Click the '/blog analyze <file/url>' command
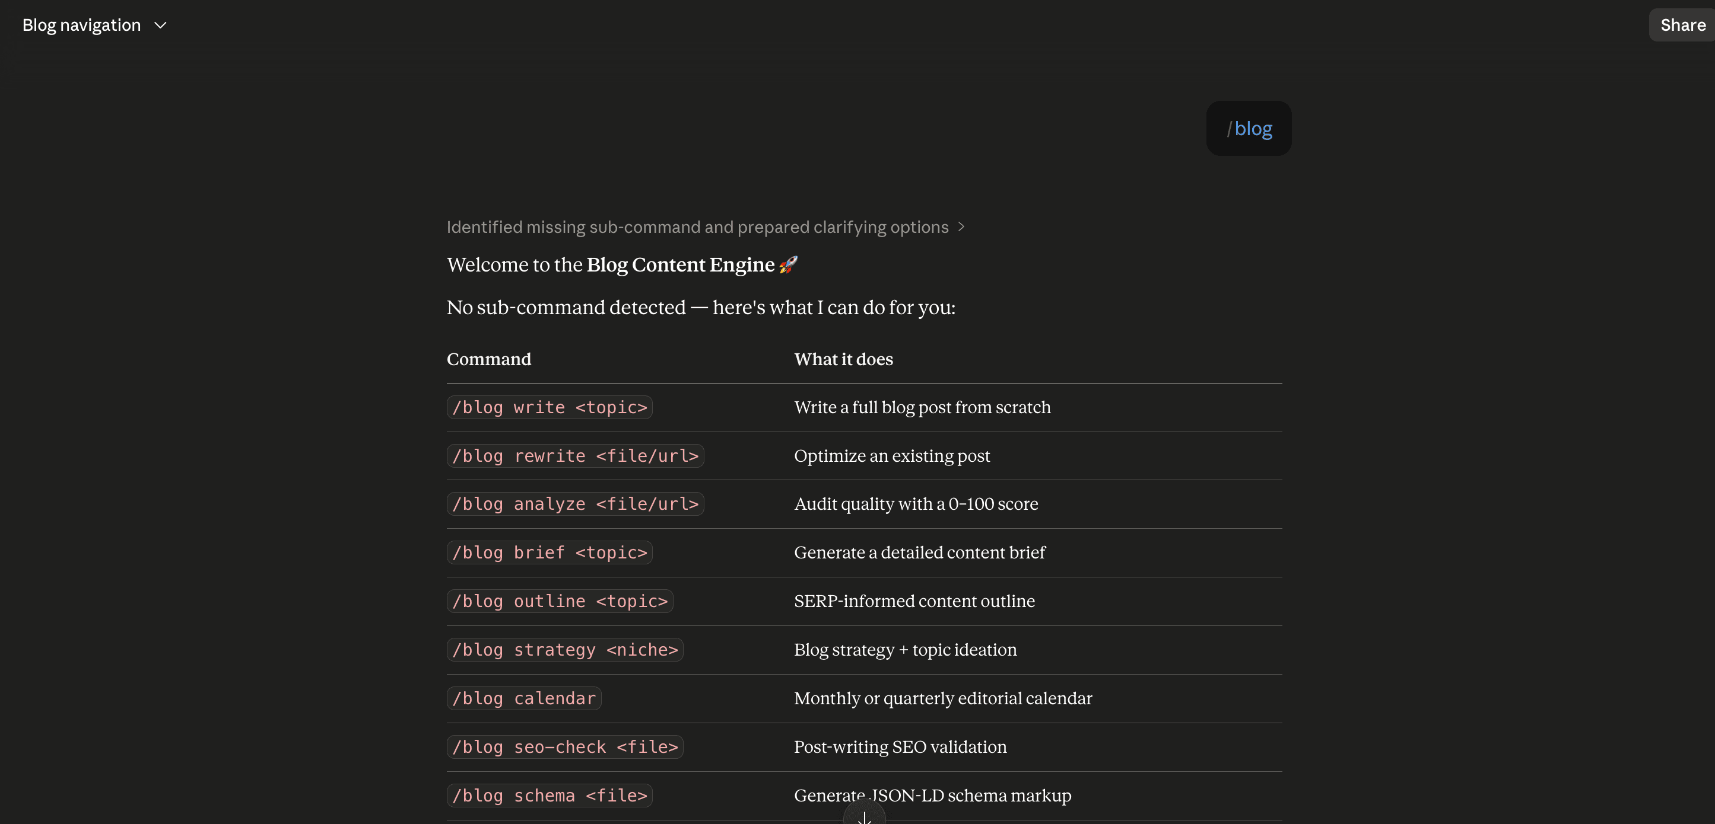1715x824 pixels. coord(575,504)
